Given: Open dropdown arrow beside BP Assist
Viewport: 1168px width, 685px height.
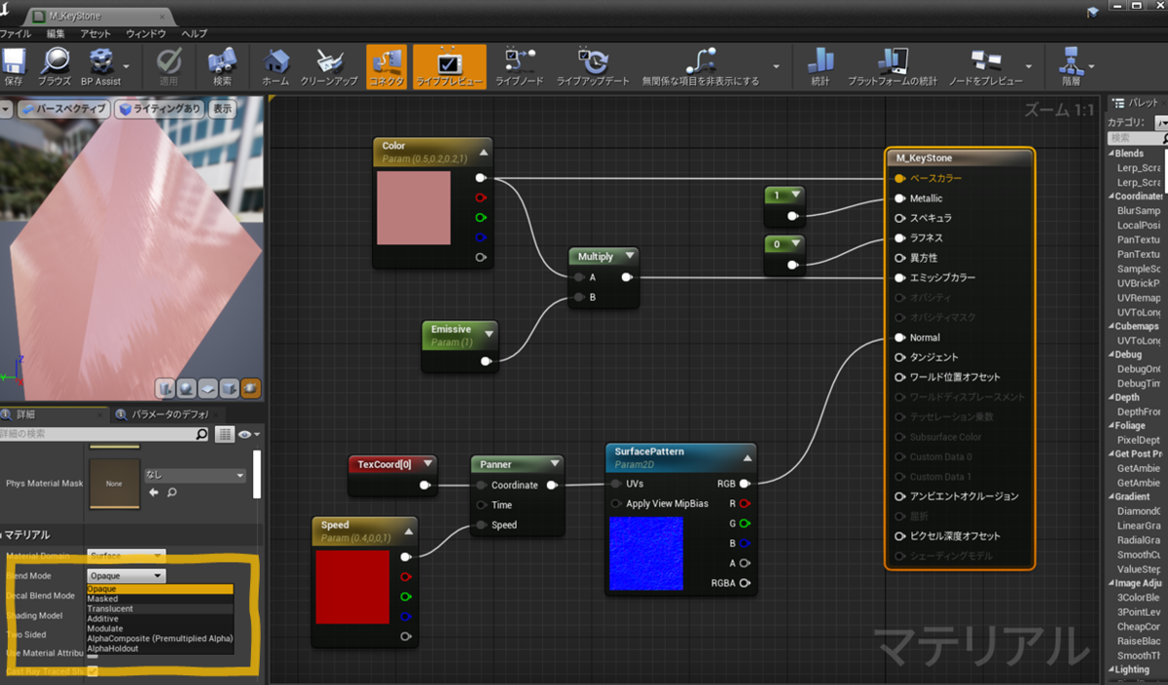Looking at the screenshot, I should click(128, 67).
